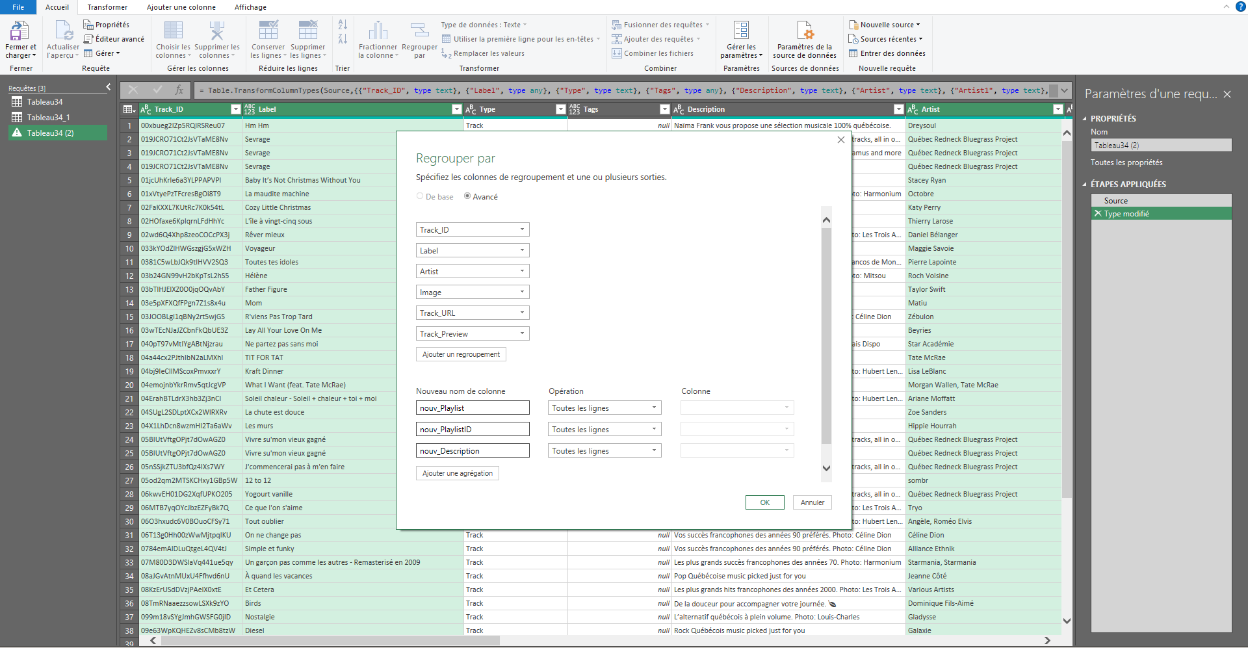
Task: Click Annuler in the dialog
Action: click(x=812, y=502)
